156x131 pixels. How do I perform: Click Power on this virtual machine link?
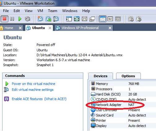click(33, 84)
